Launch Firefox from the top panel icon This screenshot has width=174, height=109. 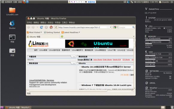24,2
